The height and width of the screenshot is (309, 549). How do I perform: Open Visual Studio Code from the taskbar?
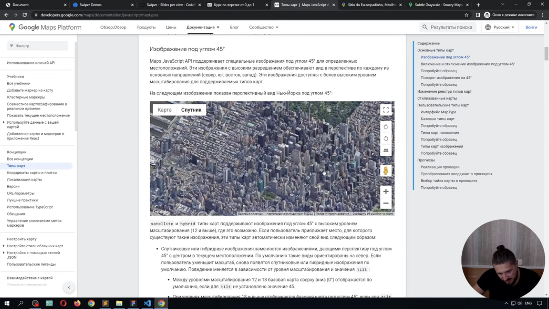[147, 304]
